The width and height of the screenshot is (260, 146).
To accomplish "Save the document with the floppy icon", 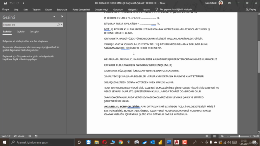I will (x=5, y=3).
